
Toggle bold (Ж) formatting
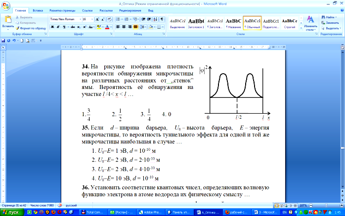52,27
